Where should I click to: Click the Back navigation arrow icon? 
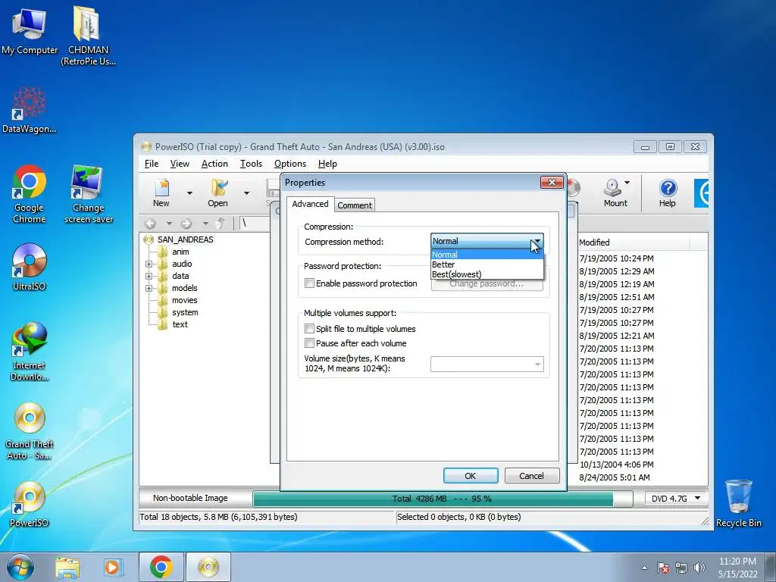151,224
